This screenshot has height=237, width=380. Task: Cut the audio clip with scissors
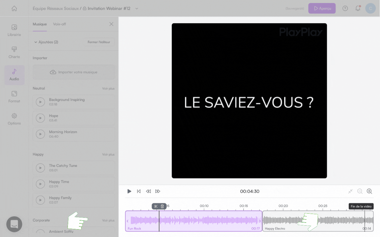pyautogui.click(x=156, y=206)
